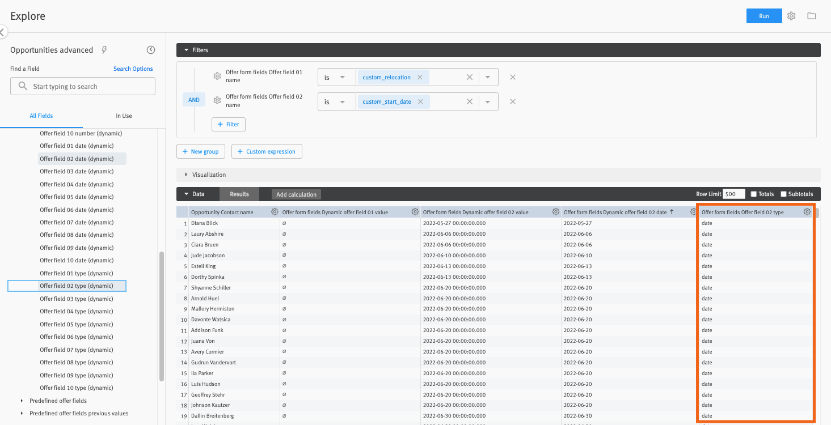Delete the Offer field 02 name filter row
Image resolution: width=831 pixels, height=425 pixels.
tap(513, 101)
